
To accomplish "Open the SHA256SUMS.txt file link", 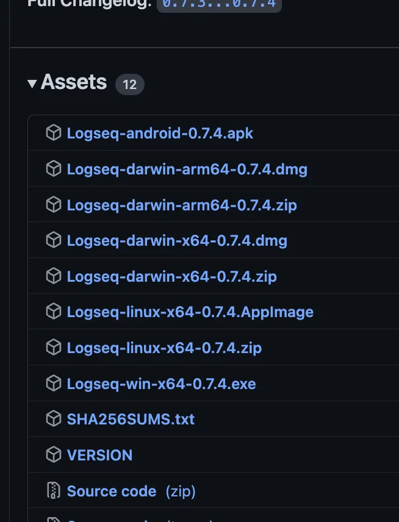I will point(131,420).
